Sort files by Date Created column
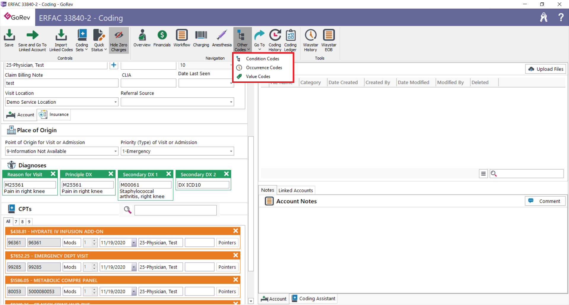The width and height of the screenshot is (569, 305). click(343, 82)
